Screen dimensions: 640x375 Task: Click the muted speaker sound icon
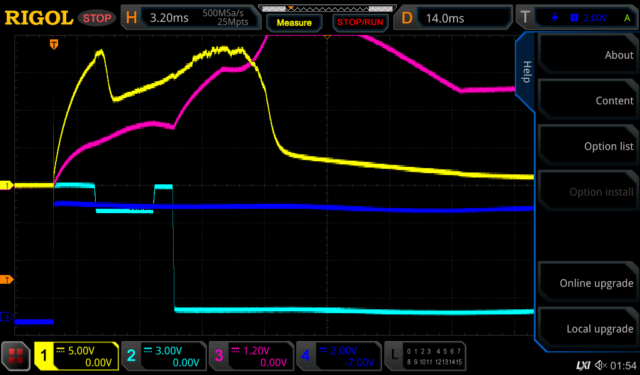(x=601, y=365)
